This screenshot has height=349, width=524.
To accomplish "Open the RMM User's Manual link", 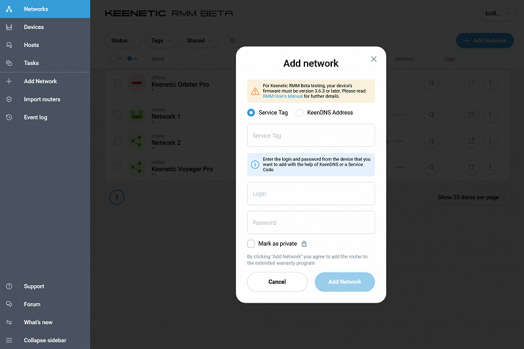I will pyautogui.click(x=282, y=96).
